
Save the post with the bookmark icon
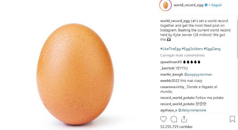tap(232, 119)
